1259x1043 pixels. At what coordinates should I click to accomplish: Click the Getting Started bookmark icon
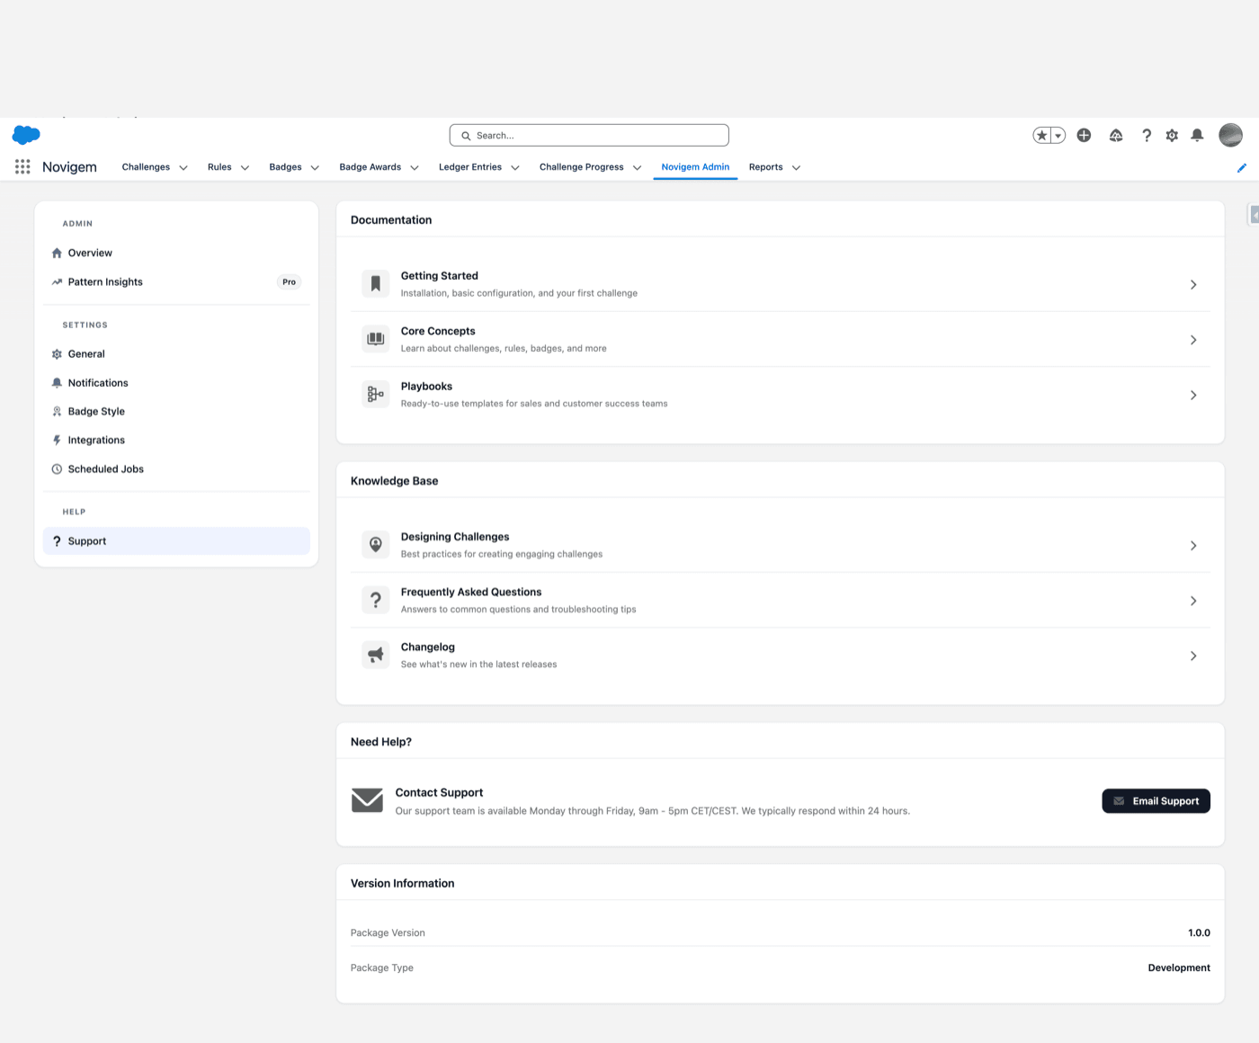coord(376,284)
